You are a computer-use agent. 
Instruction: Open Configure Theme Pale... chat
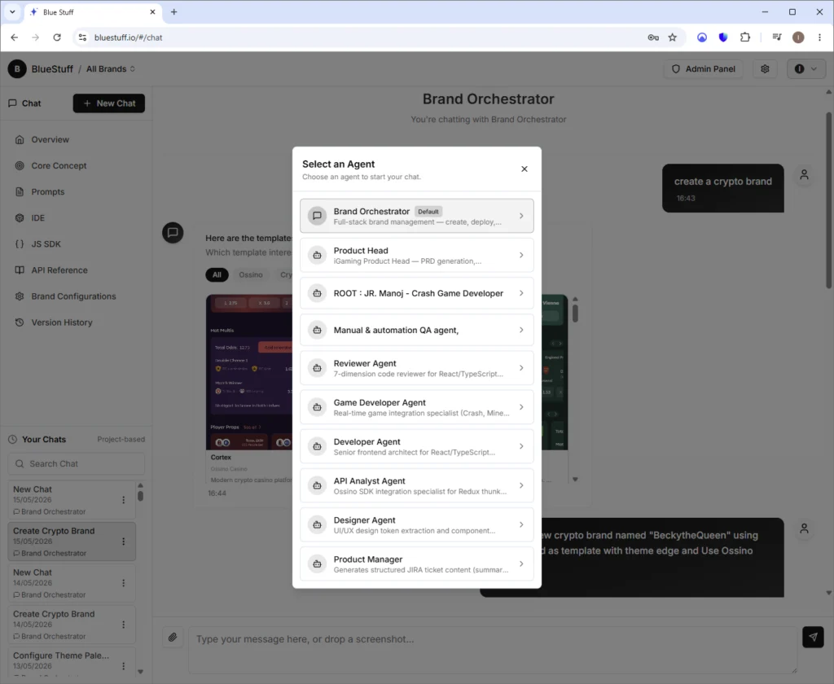(x=72, y=664)
